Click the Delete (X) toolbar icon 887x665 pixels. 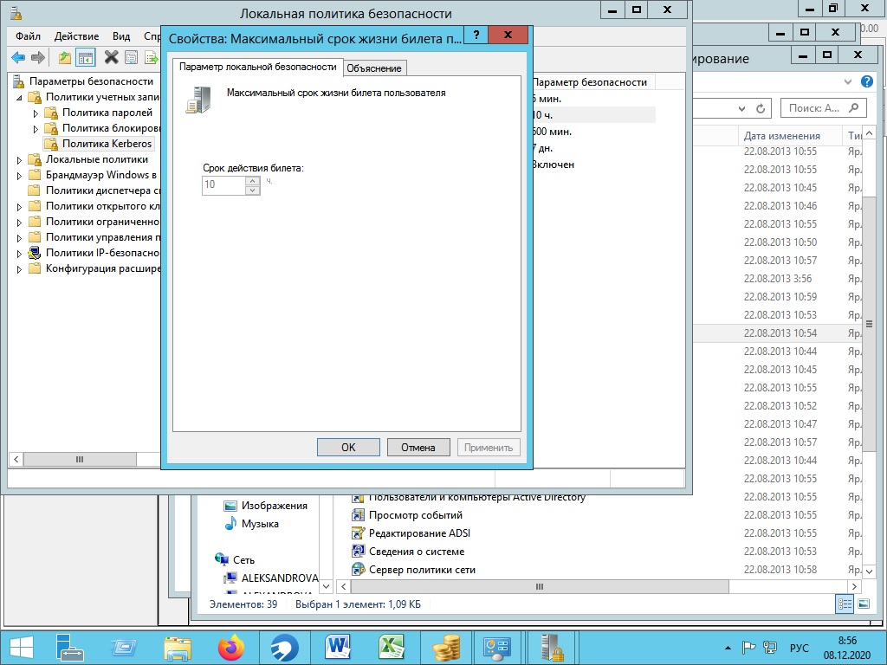coord(111,58)
